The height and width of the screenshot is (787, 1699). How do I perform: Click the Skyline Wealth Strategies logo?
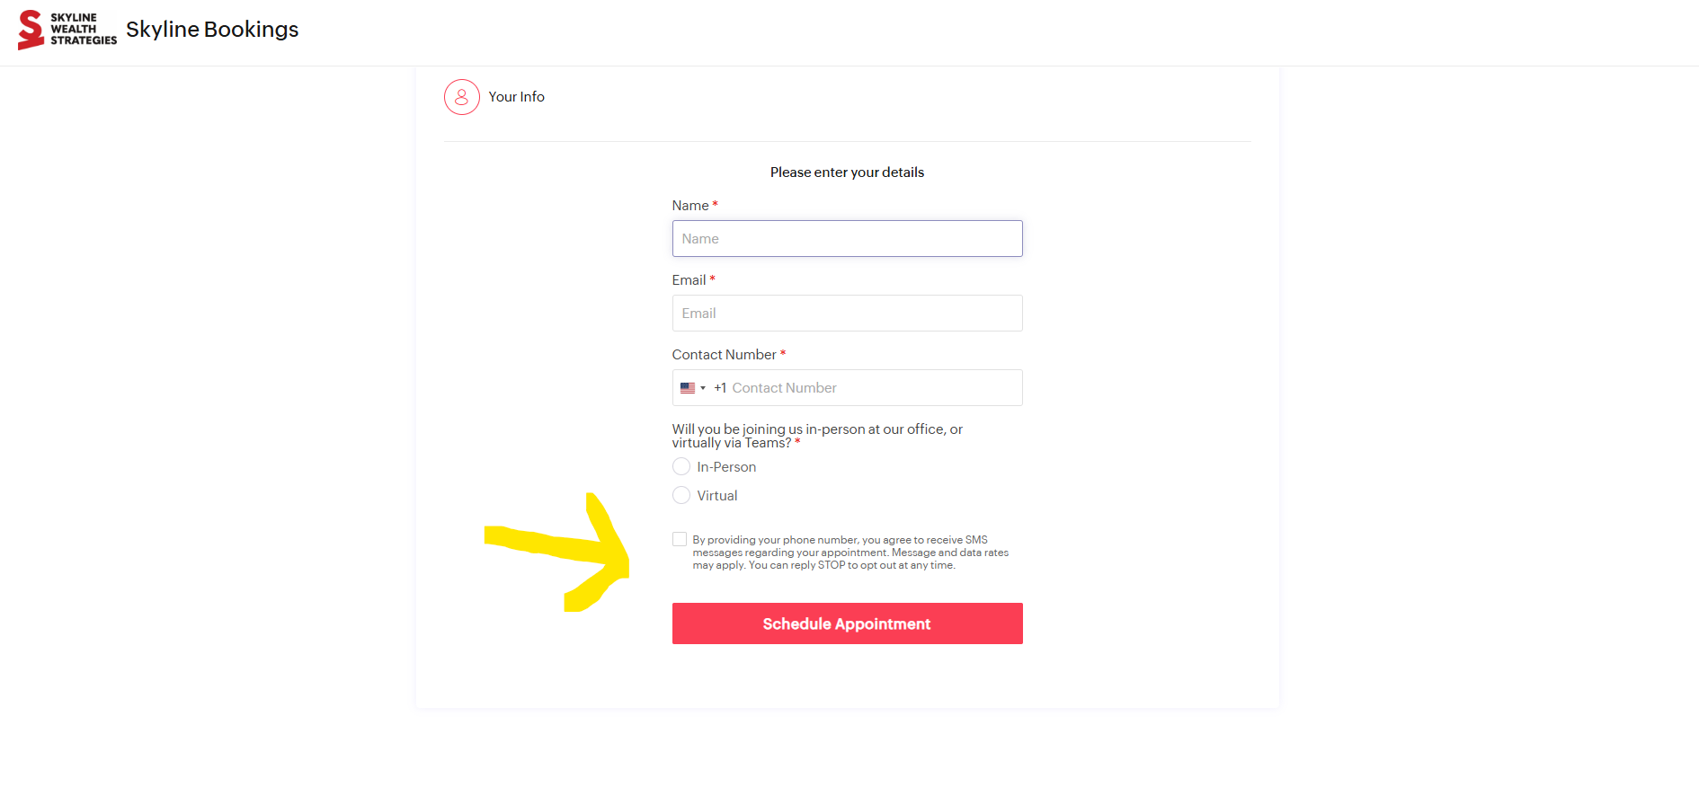click(67, 30)
